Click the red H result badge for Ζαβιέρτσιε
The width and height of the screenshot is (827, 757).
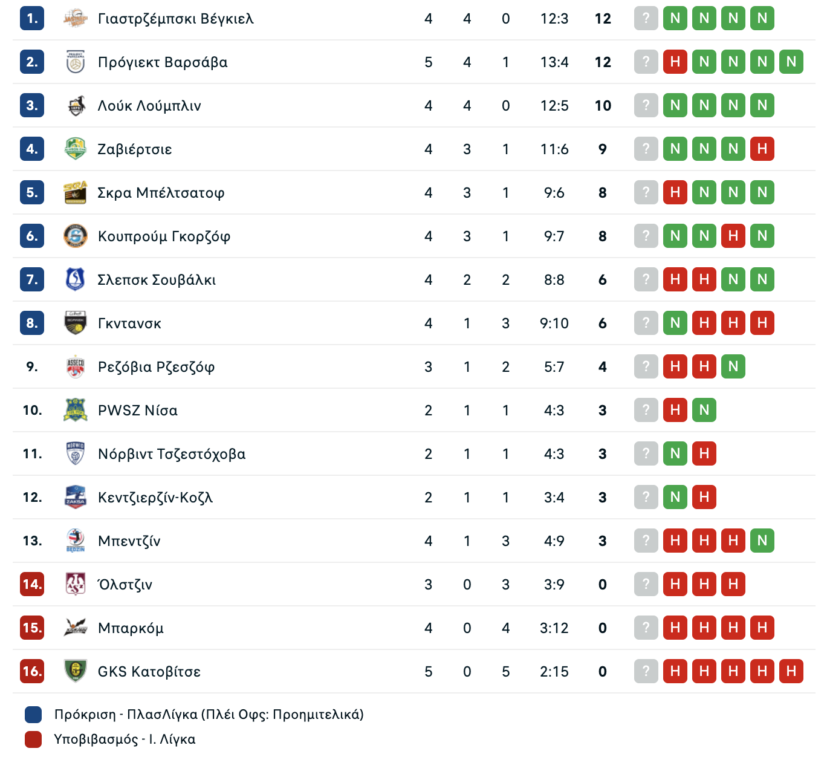762,149
